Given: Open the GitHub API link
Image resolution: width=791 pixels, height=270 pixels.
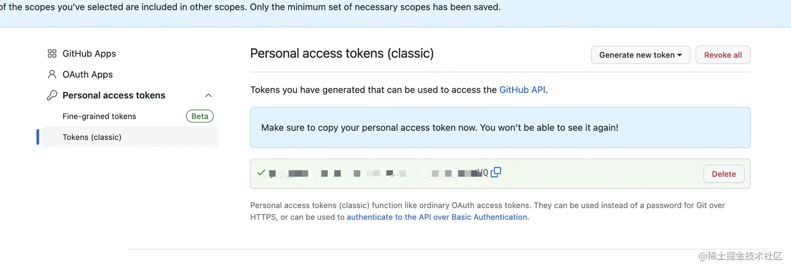Looking at the screenshot, I should tap(522, 89).
